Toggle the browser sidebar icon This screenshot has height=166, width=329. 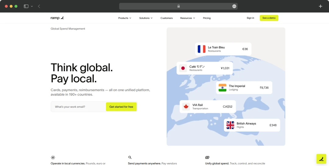pos(26,6)
